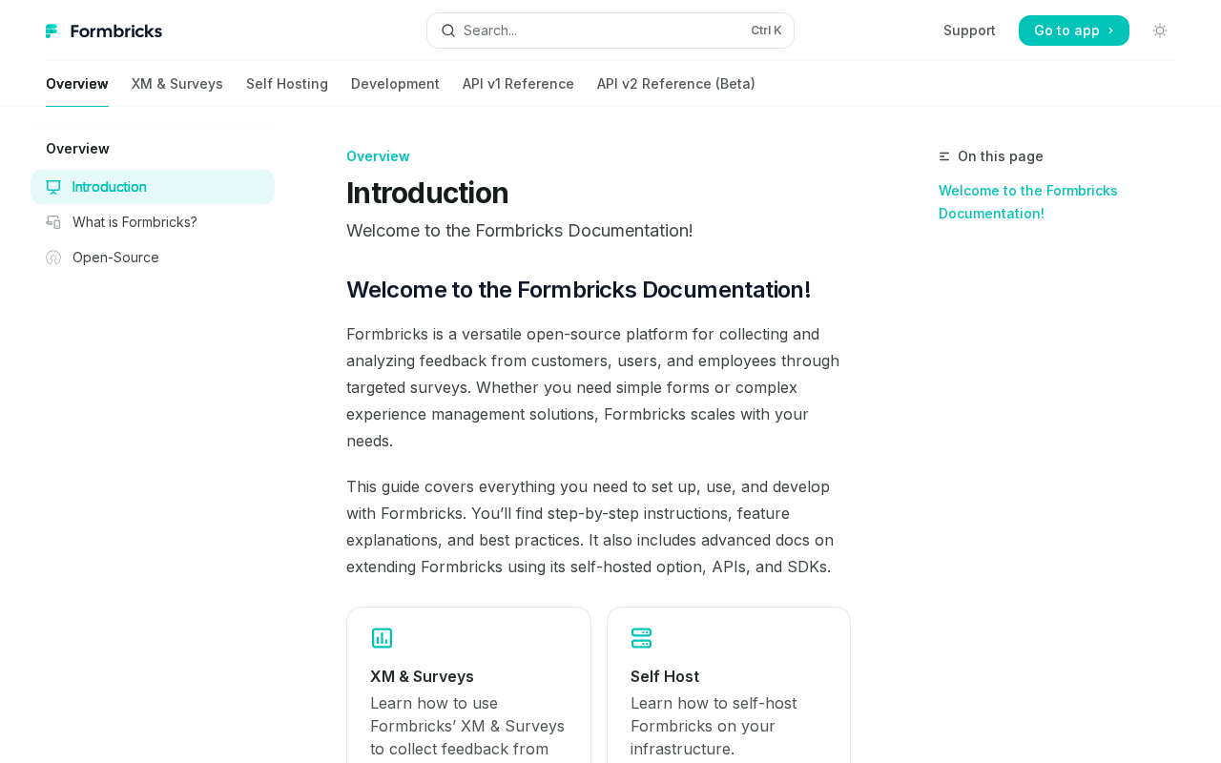Focus the Search input field

(601, 31)
